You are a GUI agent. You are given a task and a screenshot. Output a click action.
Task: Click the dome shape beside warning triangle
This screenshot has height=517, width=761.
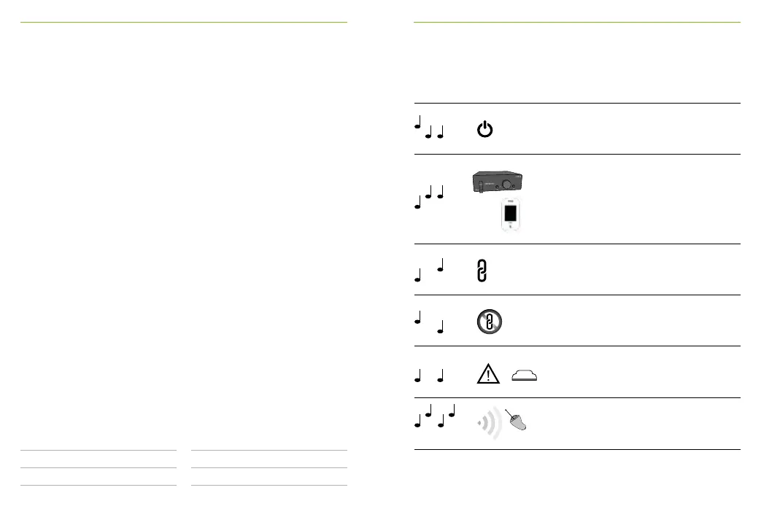pyautogui.click(x=524, y=375)
